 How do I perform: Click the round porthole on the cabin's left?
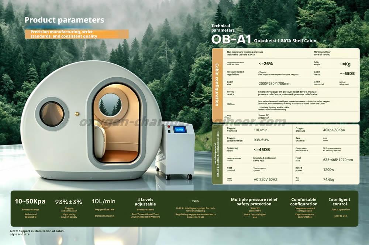(52, 114)
